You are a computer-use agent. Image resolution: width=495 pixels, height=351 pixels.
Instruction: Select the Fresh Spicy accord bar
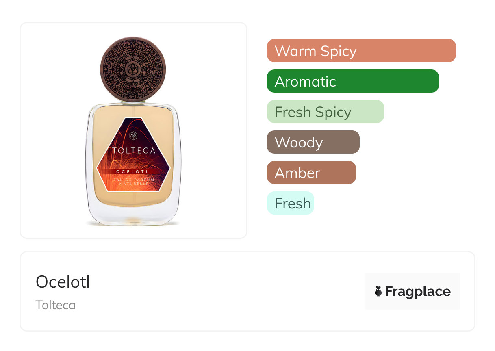[326, 112]
